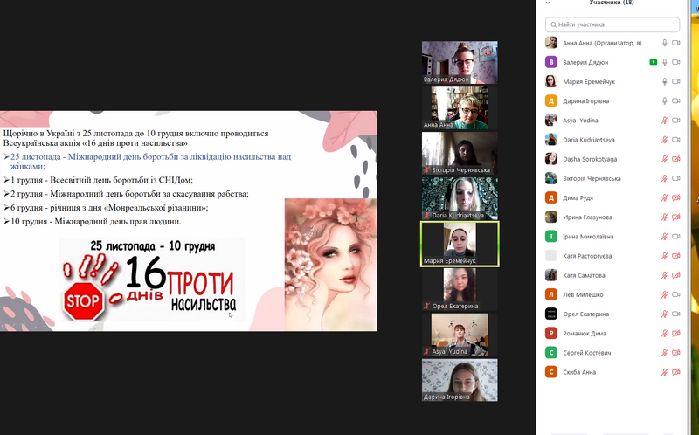Click camera-off icon for Ирина Глазунова

click(675, 217)
